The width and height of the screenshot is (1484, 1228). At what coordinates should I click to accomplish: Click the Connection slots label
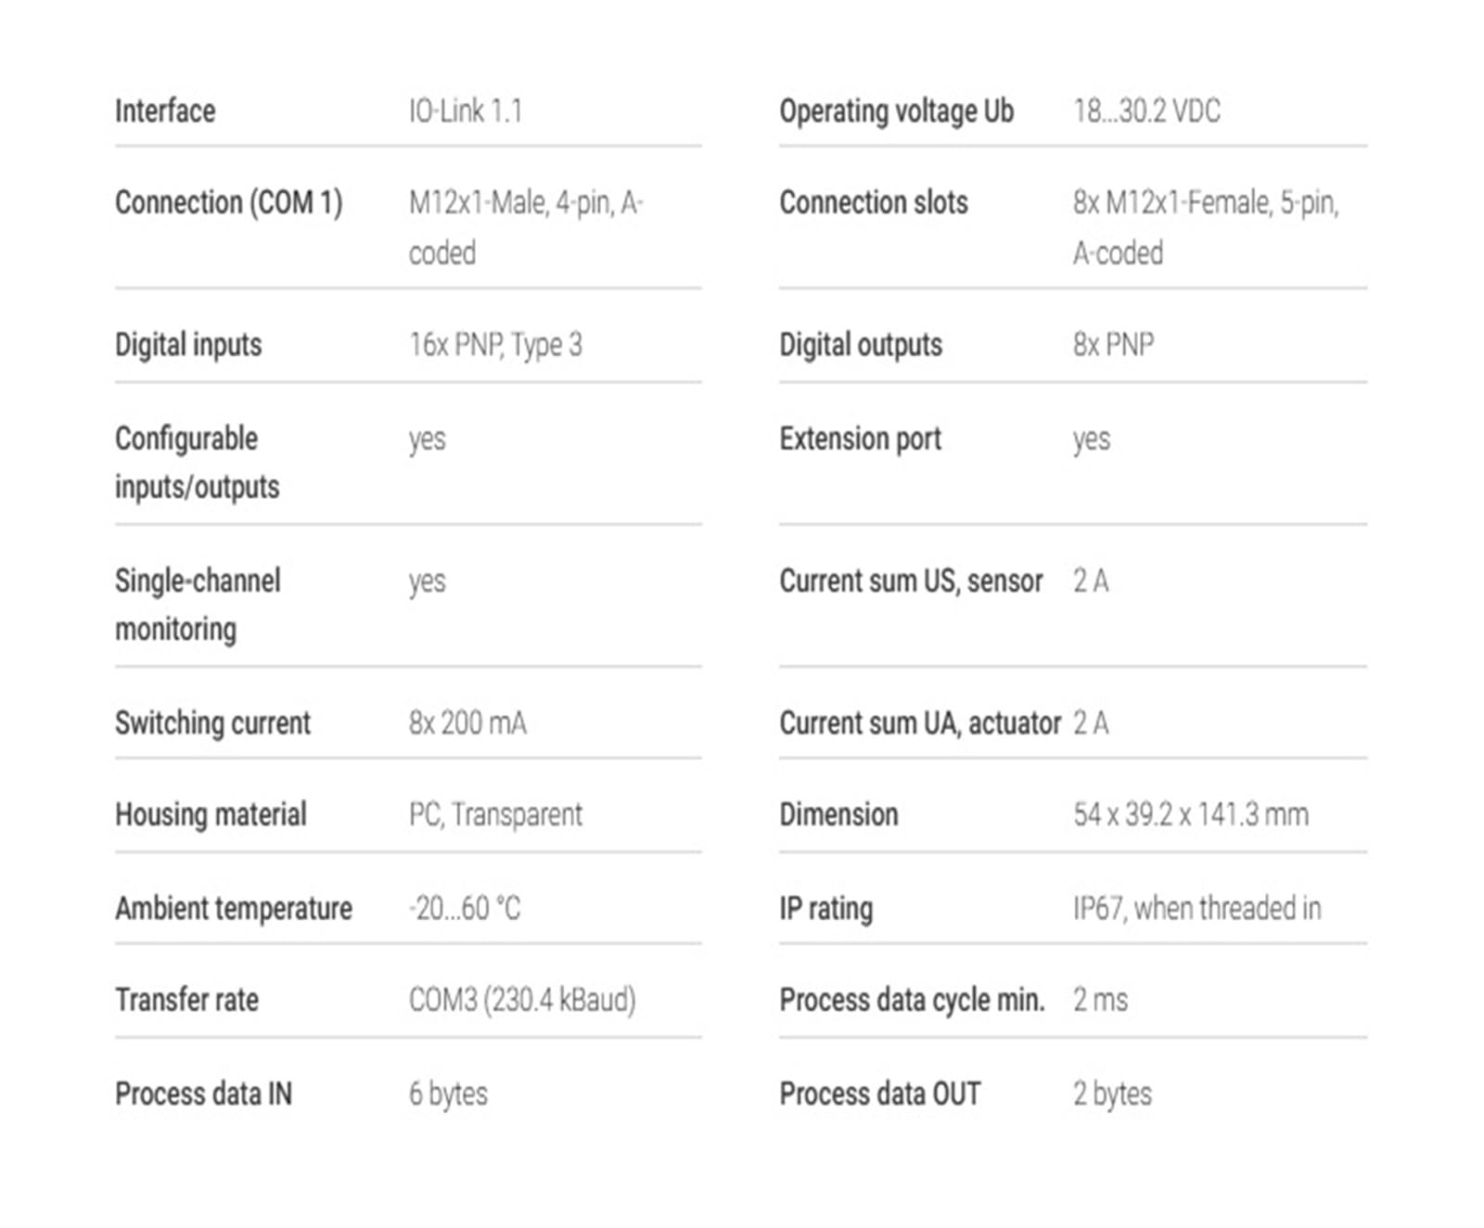tap(873, 202)
